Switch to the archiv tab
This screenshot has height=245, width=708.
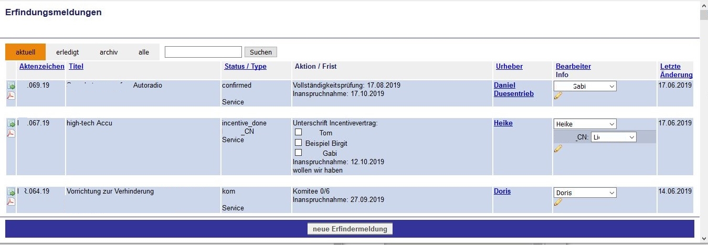109,52
